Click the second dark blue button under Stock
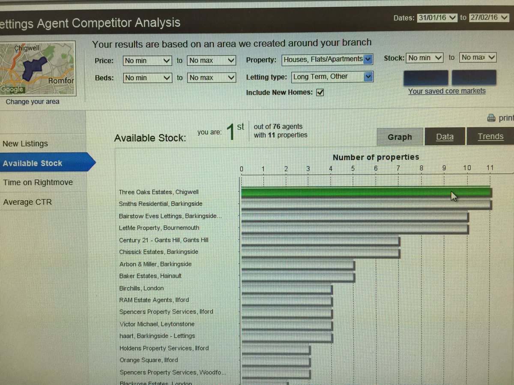The width and height of the screenshot is (514, 385). click(474, 78)
